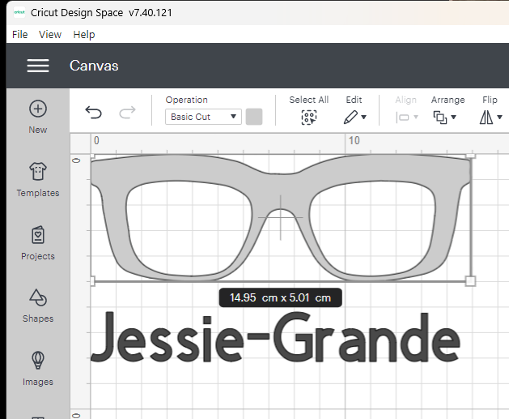This screenshot has width=509, height=419.
Task: Click the Select All icon
Action: (308, 118)
